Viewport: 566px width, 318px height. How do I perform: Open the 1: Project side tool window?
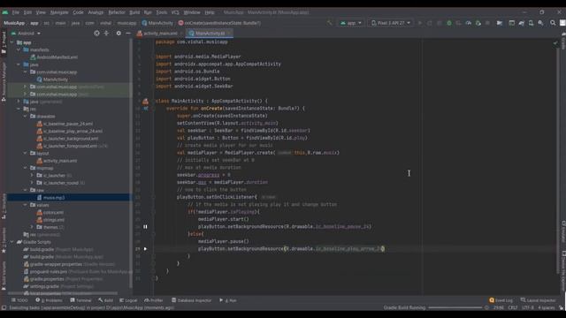(x=4, y=42)
